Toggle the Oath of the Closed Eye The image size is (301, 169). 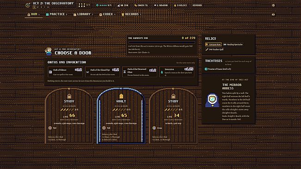click(102, 72)
